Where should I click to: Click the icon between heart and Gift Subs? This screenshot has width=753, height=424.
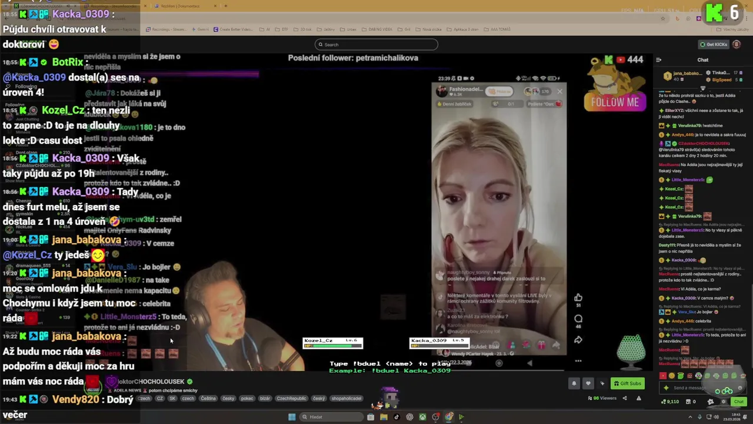[602, 383]
